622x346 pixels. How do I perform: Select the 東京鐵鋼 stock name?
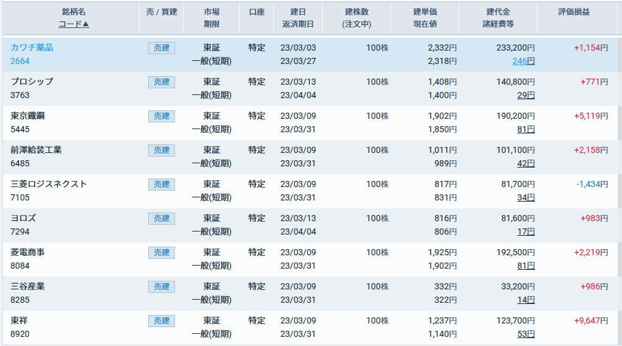pos(27,116)
